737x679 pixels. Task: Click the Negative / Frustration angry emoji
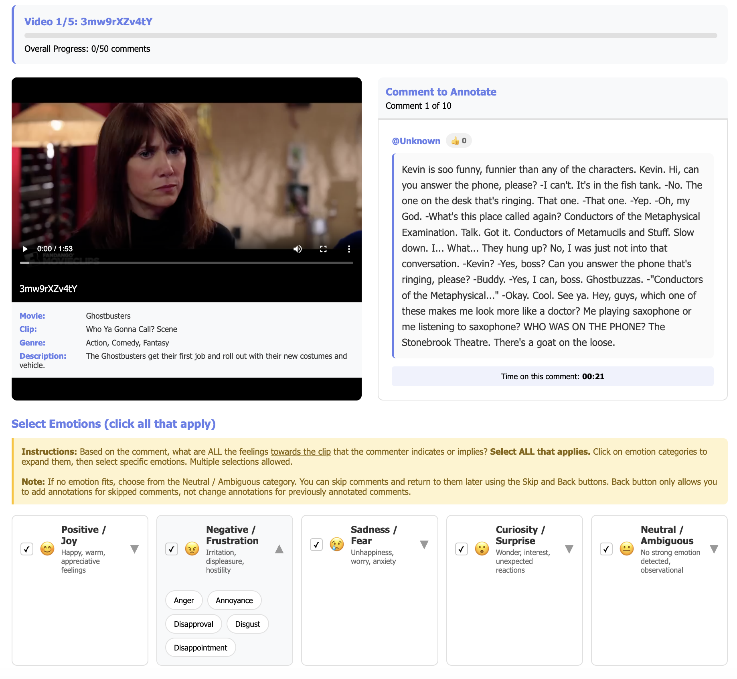(x=192, y=549)
